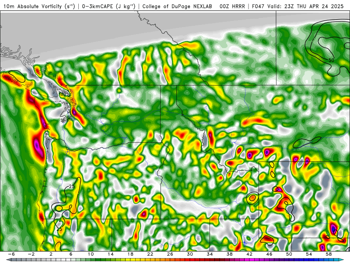Click the "0-3kmCAPE (J kg⁻¹)" title text
Image resolution: width=350 pixels, height=262 pixels.
(108, 7)
